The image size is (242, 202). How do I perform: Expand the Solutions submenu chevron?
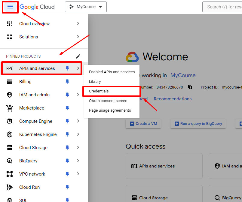tap(78, 37)
